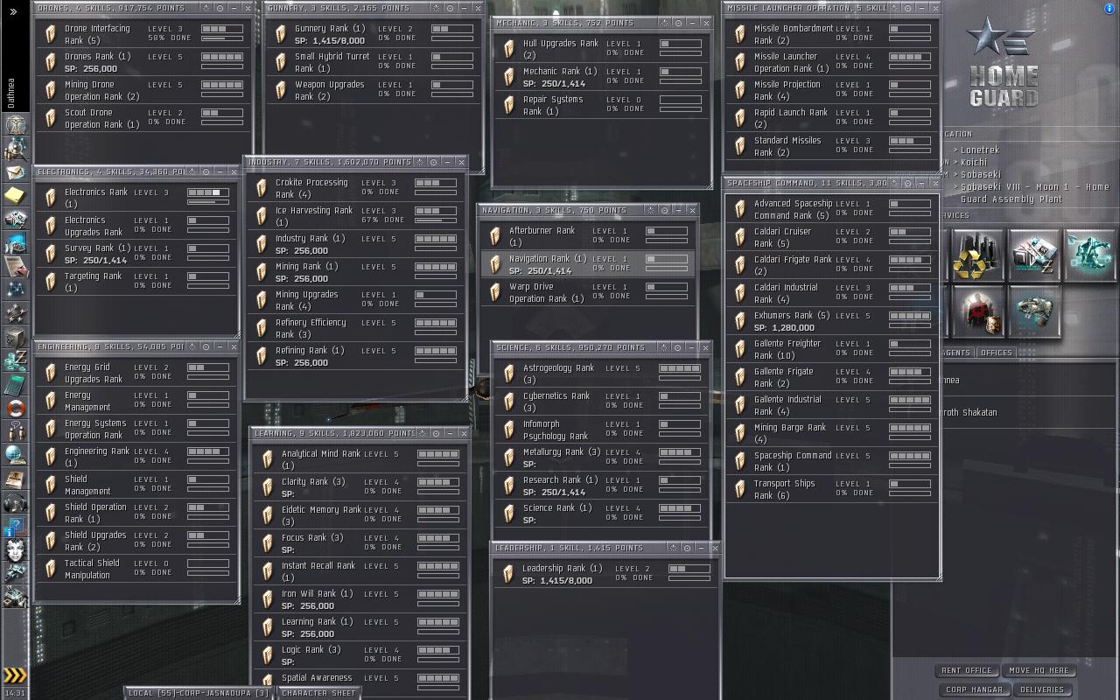Click the circle icon in Navigation window header
1120x700 pixels.
point(664,210)
